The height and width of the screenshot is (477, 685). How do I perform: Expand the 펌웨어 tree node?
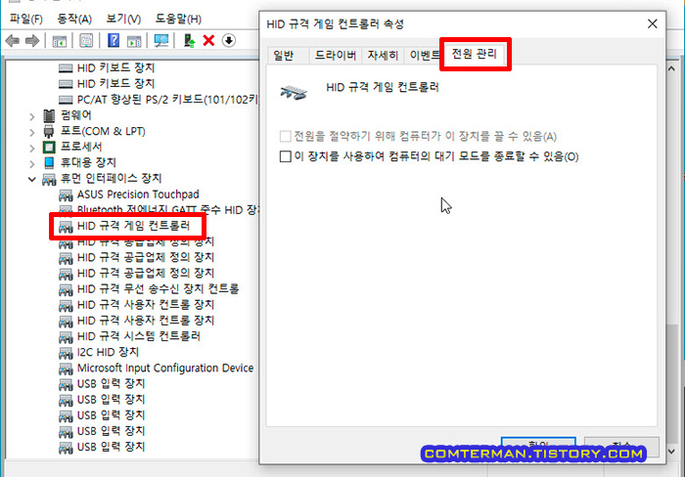(32, 116)
